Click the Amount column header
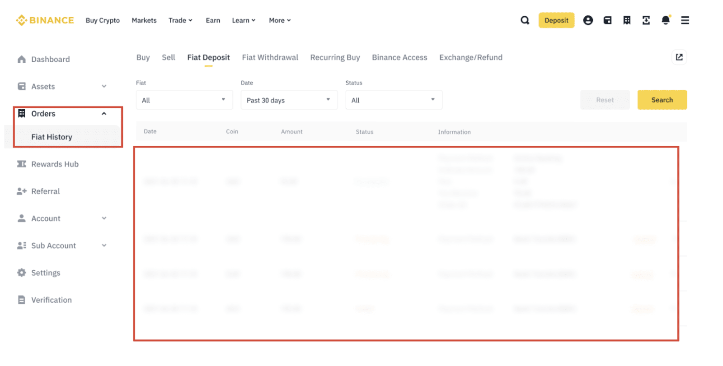Viewport: 723px width, 366px height. [291, 132]
